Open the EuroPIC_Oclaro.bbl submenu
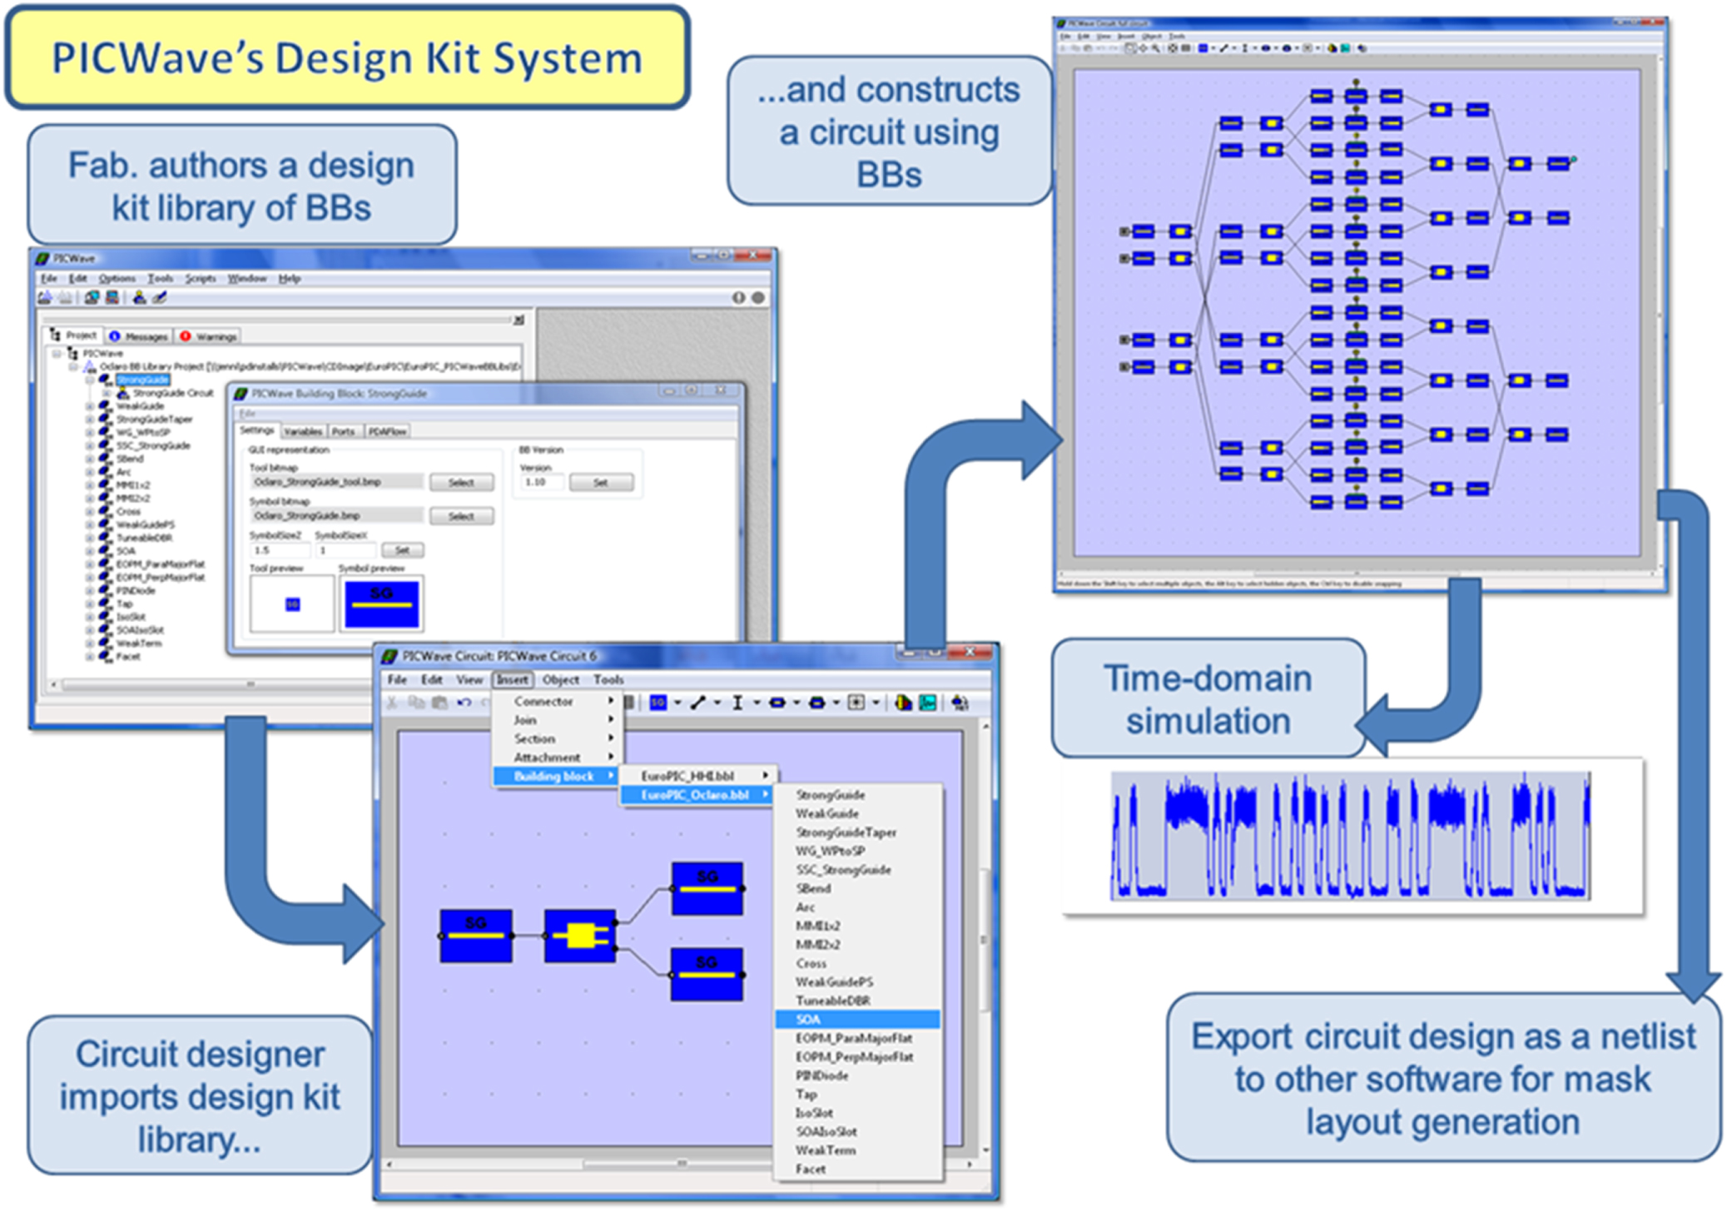Screen dimensions: 1727x1212 pos(696,795)
